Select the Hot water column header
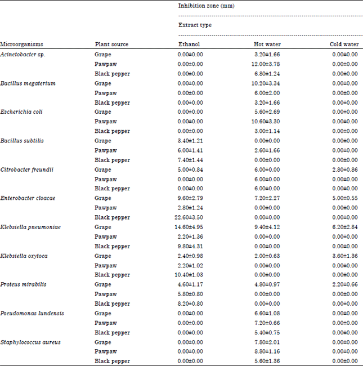The image size is (363, 366). coord(267,44)
